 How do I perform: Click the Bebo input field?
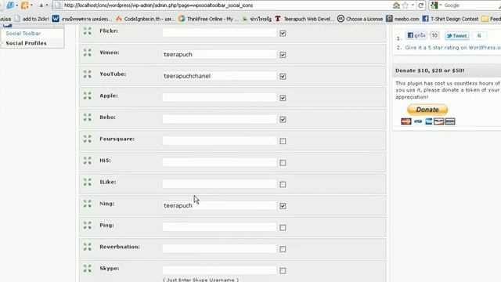tap(219, 119)
